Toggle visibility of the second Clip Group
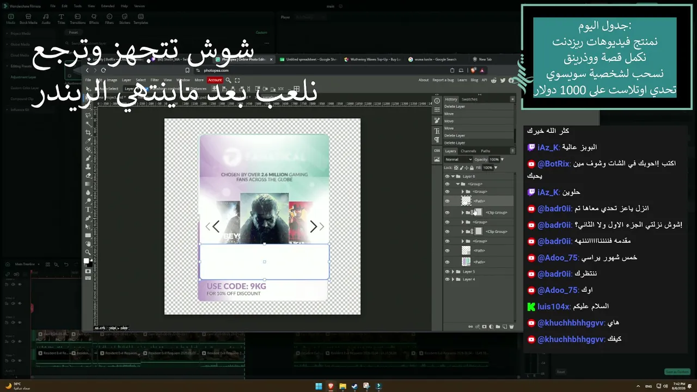 [x=447, y=231]
